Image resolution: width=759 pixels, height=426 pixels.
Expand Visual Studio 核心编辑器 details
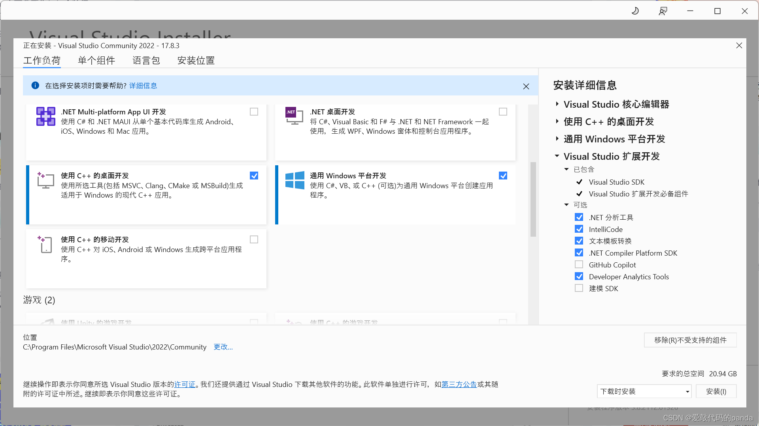[557, 104]
